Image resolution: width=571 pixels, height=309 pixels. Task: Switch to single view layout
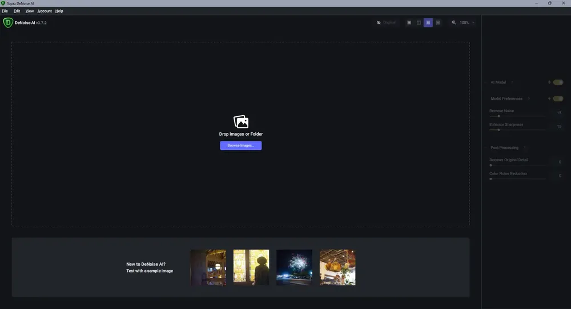click(409, 23)
